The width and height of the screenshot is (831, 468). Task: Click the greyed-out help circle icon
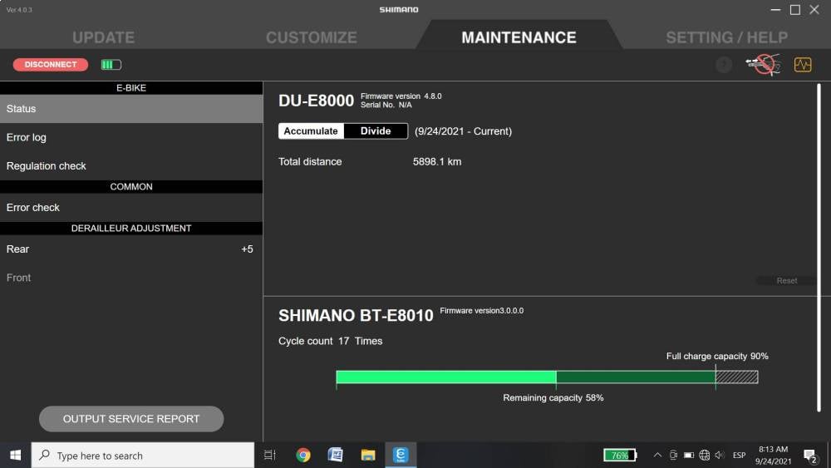(x=724, y=65)
